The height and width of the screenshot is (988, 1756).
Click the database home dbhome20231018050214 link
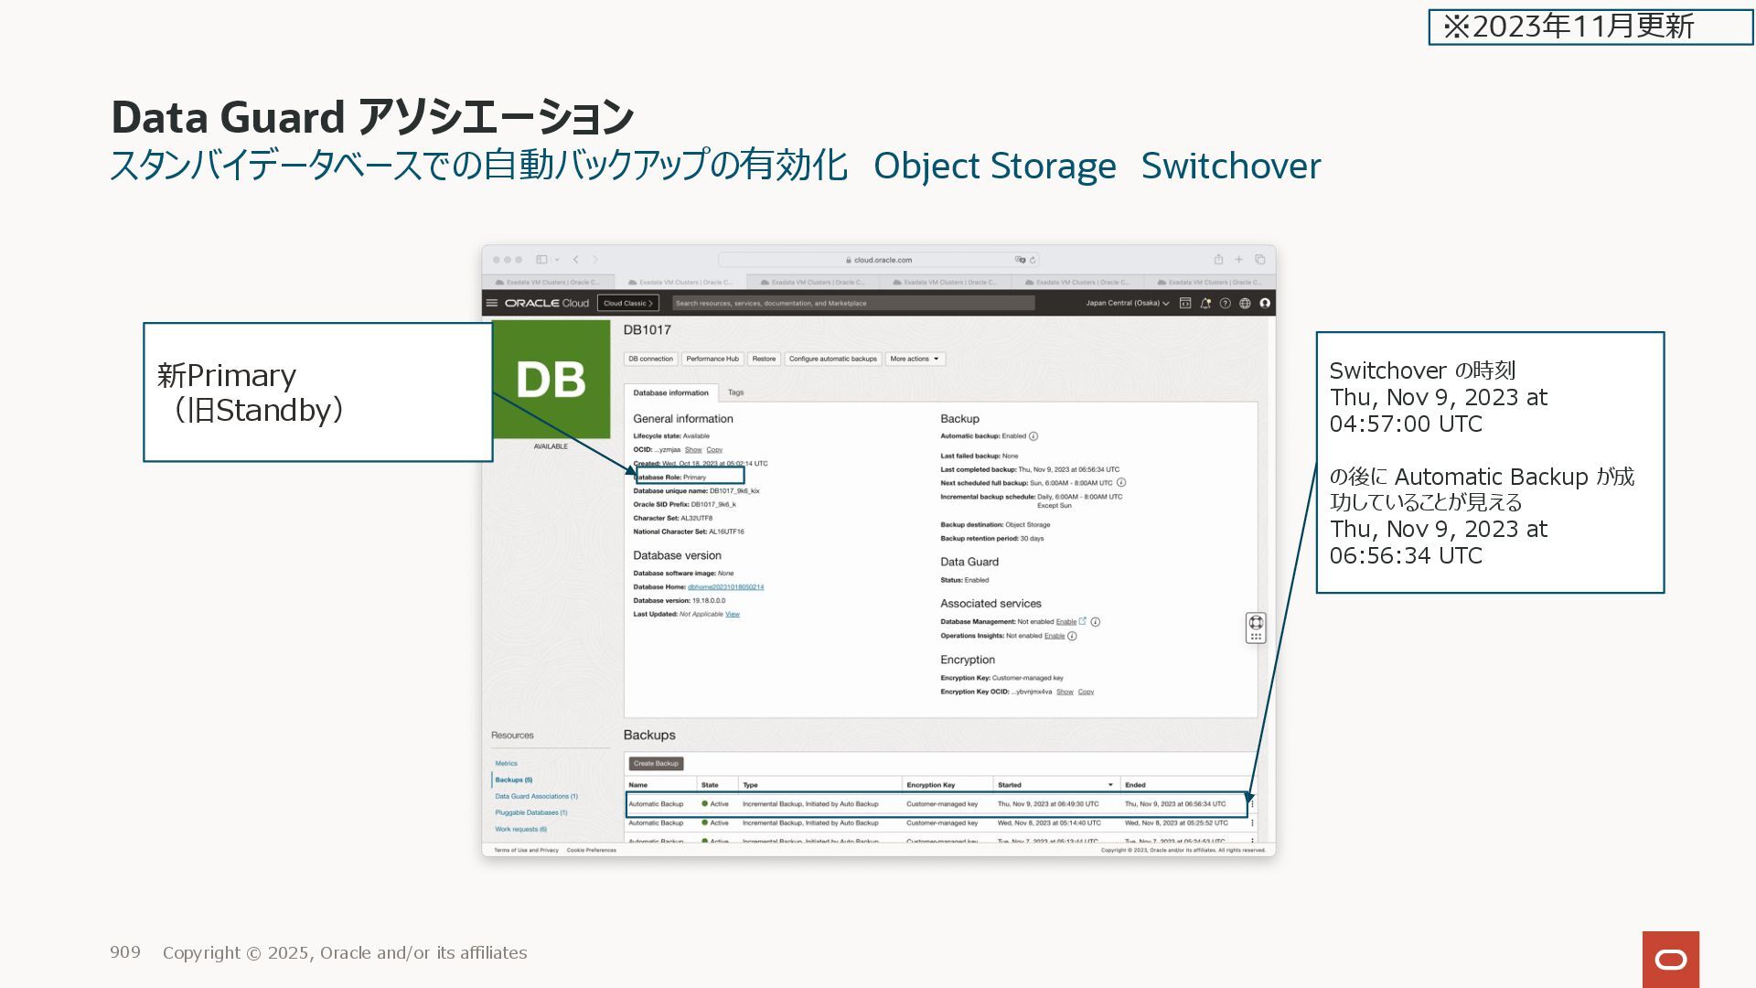click(725, 587)
